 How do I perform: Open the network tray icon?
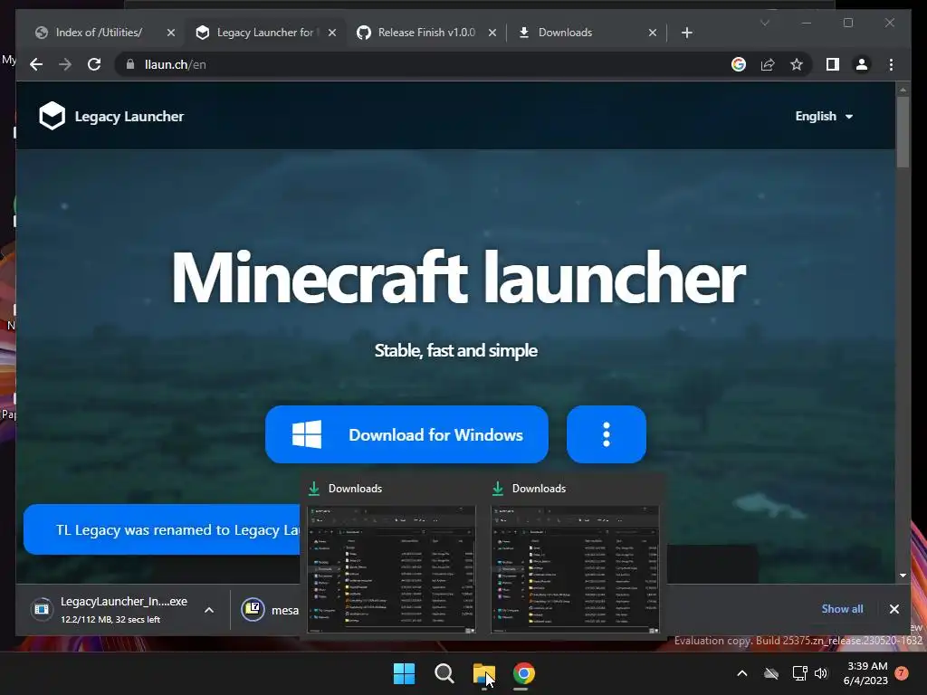[800, 673]
